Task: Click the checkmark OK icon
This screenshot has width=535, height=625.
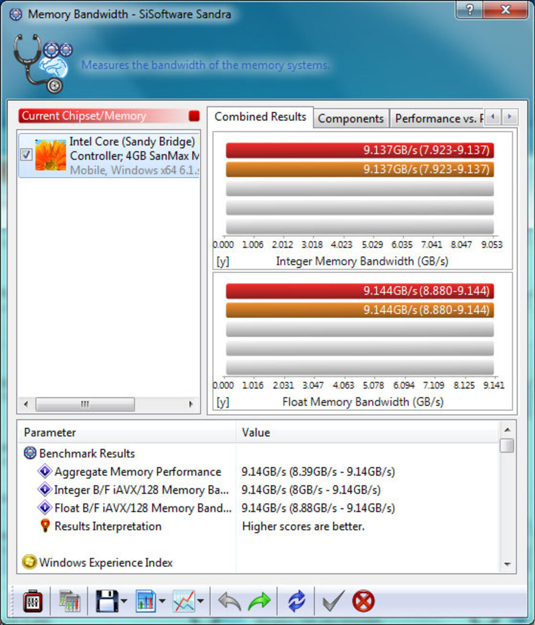Action: pos(333,601)
